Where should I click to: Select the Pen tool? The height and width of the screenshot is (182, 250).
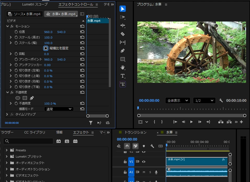122,51
